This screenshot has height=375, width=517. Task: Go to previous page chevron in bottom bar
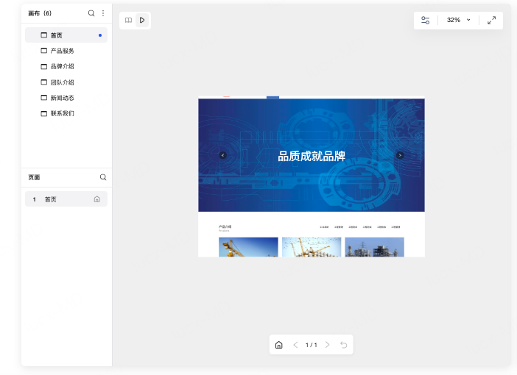pyautogui.click(x=295, y=345)
